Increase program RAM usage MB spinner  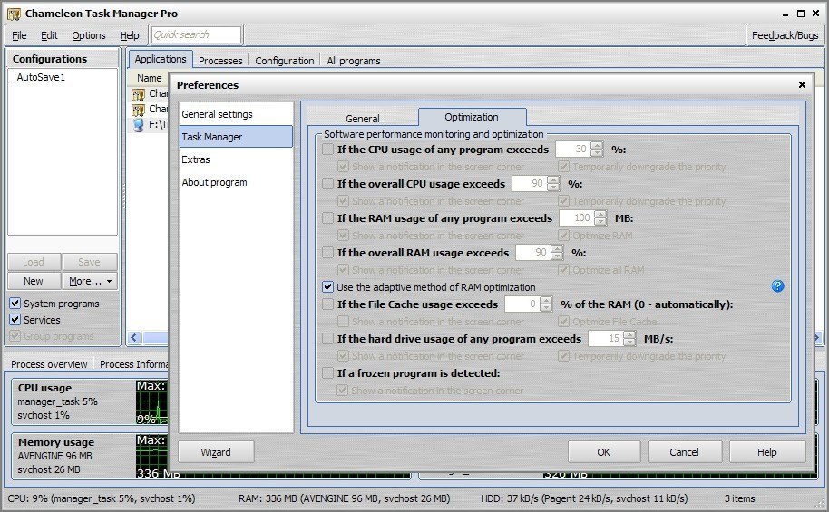click(x=600, y=215)
